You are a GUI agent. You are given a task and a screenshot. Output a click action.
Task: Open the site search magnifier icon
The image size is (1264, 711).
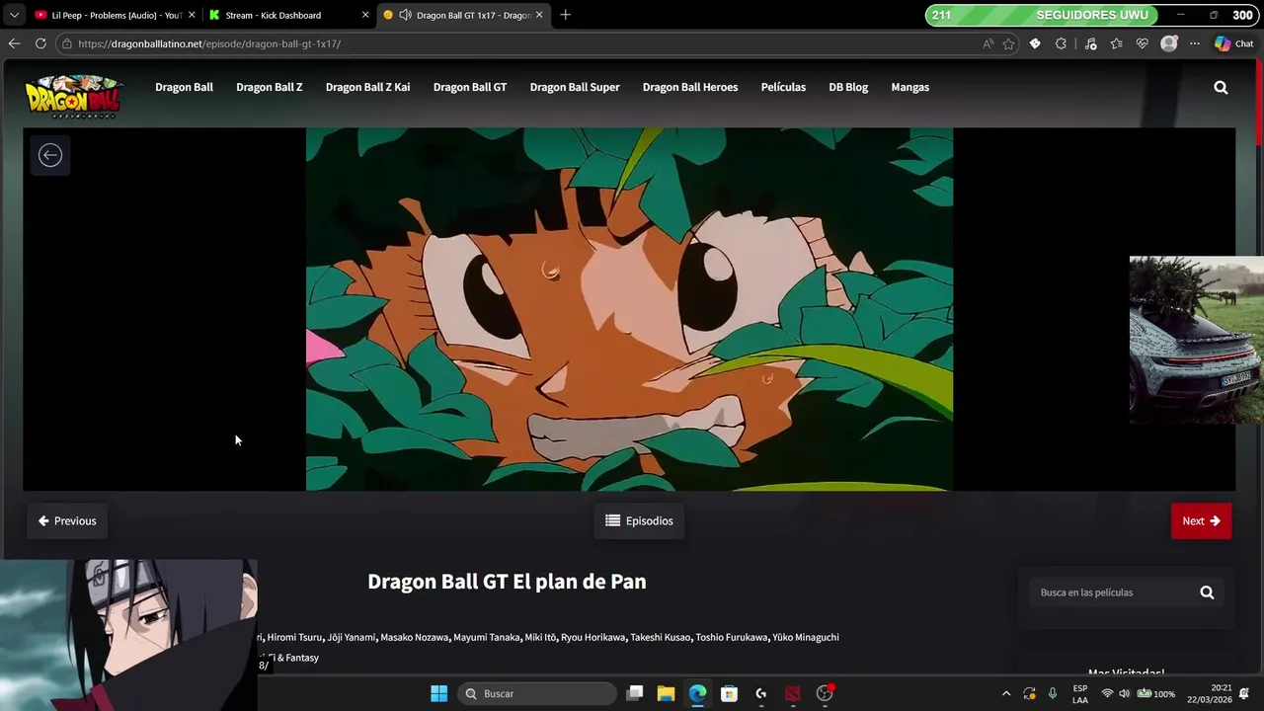1221,87
